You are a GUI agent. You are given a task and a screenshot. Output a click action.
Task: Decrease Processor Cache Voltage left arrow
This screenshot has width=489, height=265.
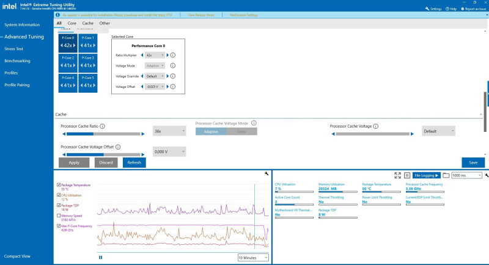pos(333,134)
